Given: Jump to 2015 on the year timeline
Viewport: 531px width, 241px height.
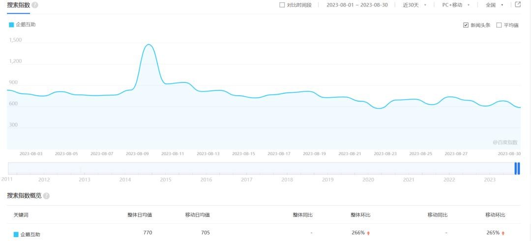Looking at the screenshot, I should [x=166, y=180].
